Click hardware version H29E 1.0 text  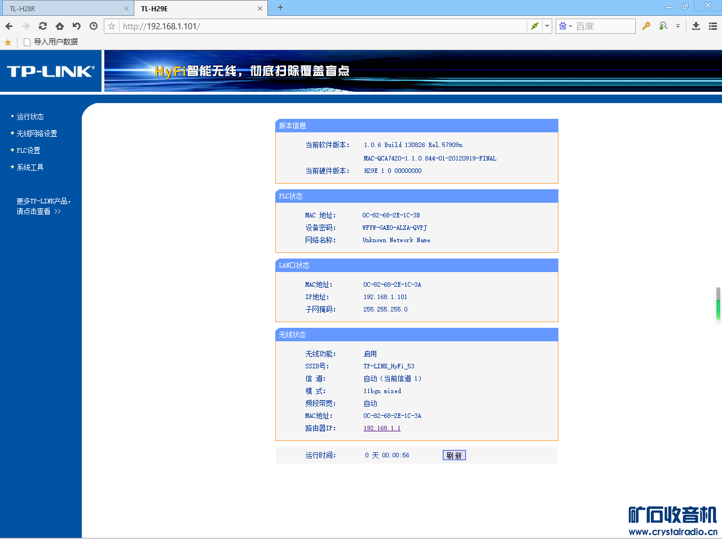click(x=393, y=171)
